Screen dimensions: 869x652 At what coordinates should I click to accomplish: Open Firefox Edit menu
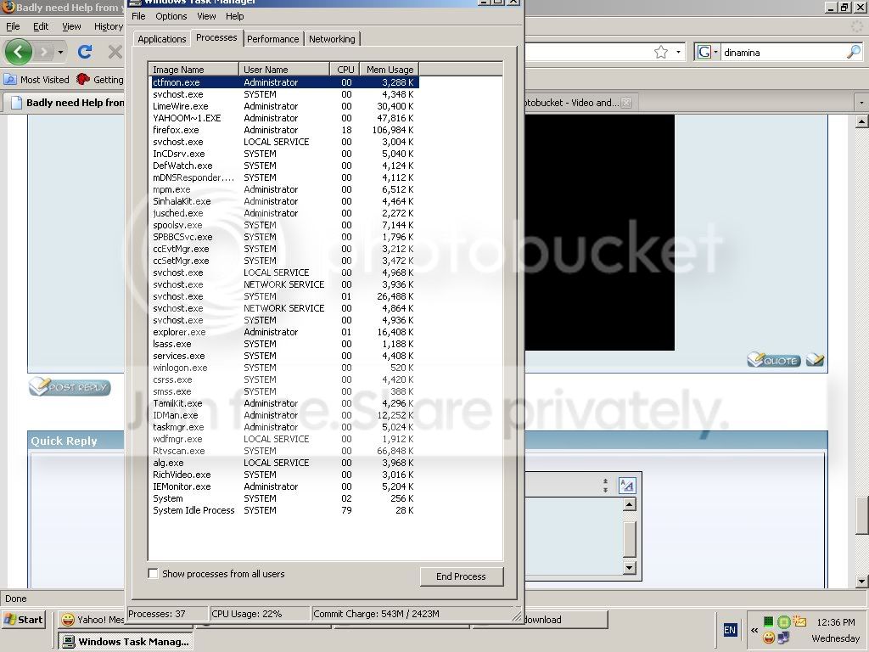(41, 26)
